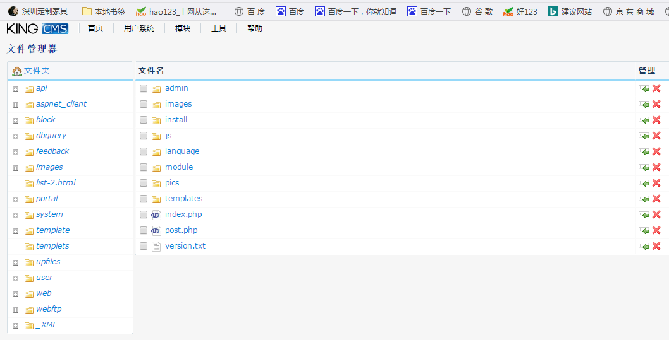Screen dimensions: 669x340
Task: Delete version.txt using red X icon
Action: click(x=656, y=247)
